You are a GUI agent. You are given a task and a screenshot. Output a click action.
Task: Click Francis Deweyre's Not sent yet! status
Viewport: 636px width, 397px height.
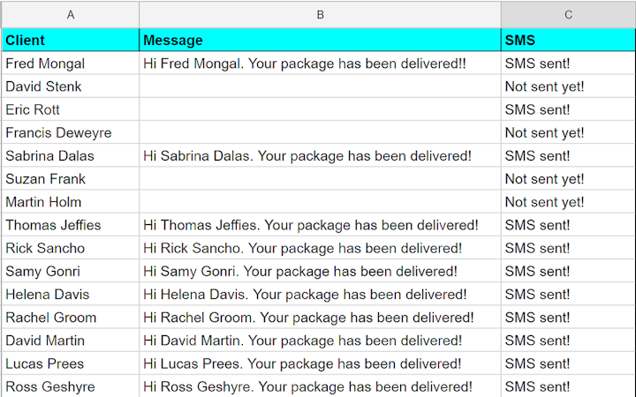(x=568, y=132)
